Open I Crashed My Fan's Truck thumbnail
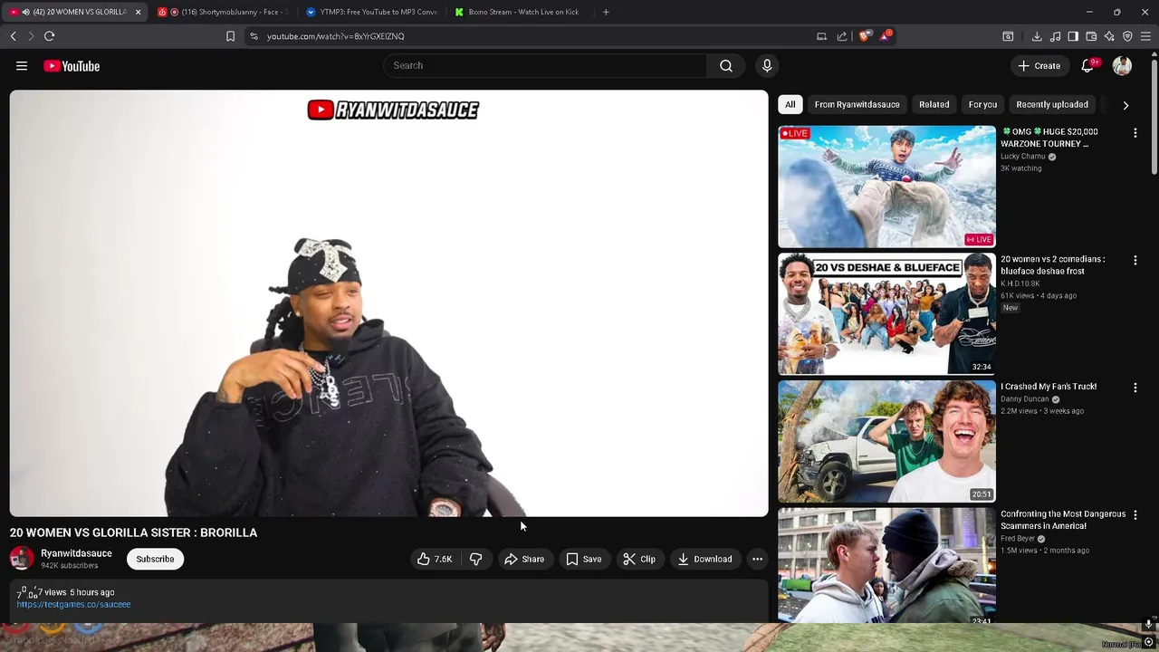The height and width of the screenshot is (652, 1159). click(886, 441)
